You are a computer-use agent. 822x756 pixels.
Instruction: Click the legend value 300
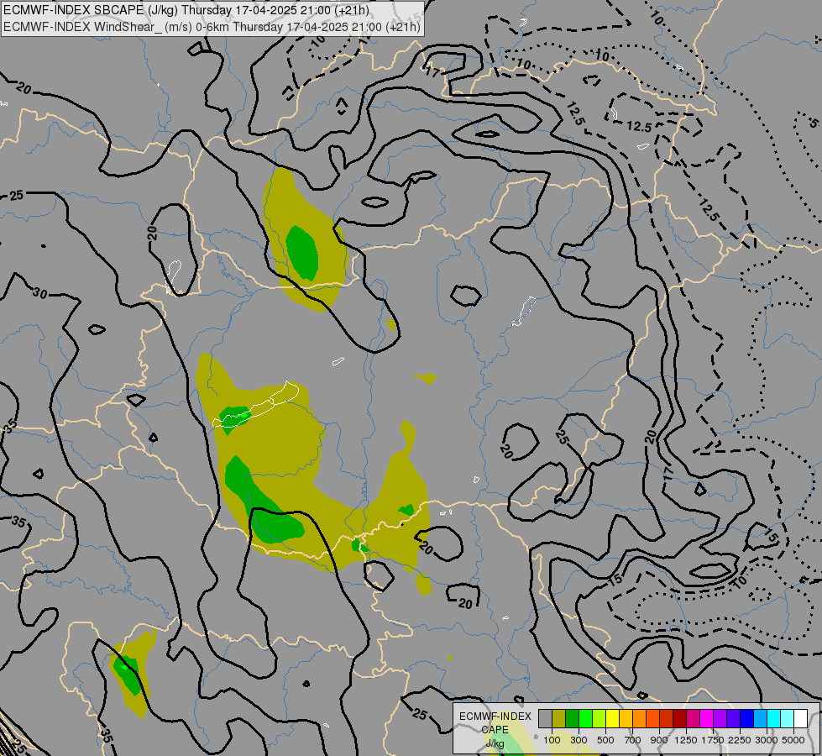pos(579,740)
